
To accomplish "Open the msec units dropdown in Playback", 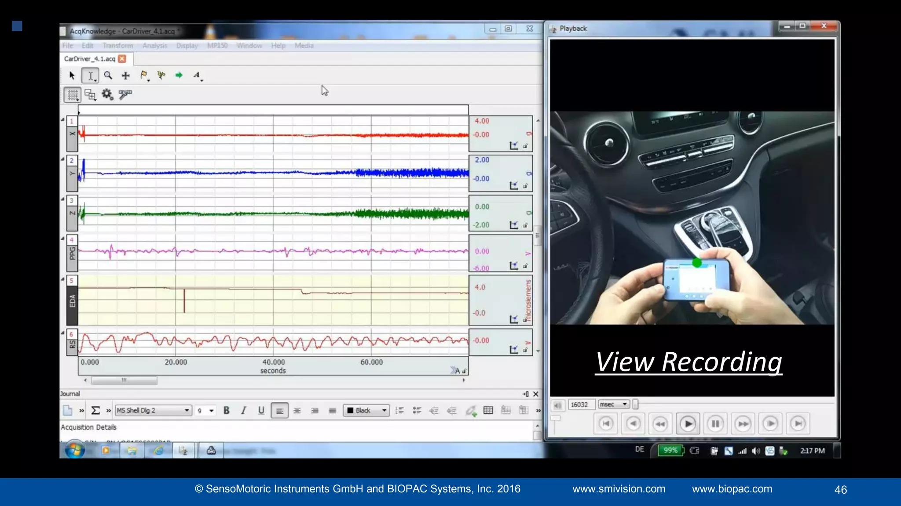I will (614, 404).
